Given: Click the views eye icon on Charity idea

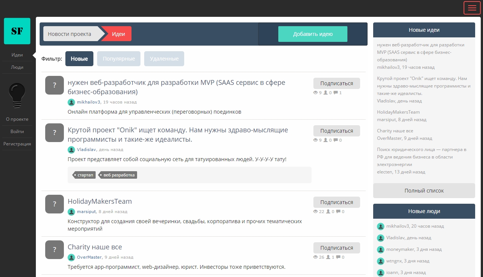Looking at the screenshot, I should 316,257.
